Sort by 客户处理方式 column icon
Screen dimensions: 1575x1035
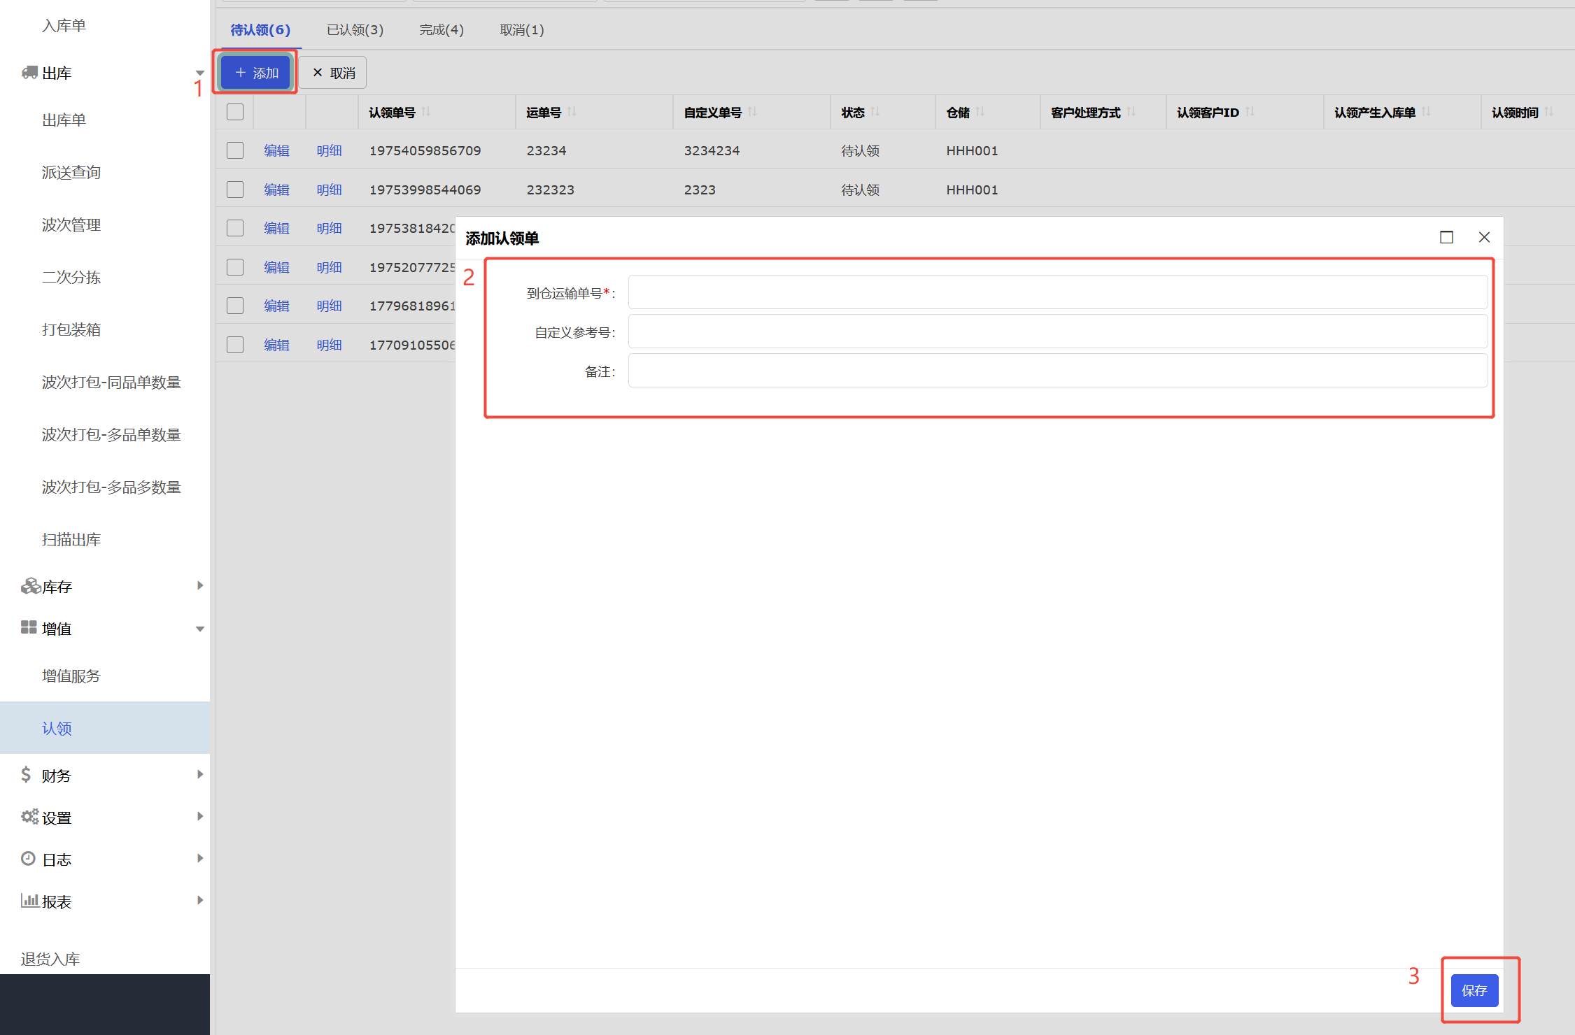click(x=1131, y=112)
